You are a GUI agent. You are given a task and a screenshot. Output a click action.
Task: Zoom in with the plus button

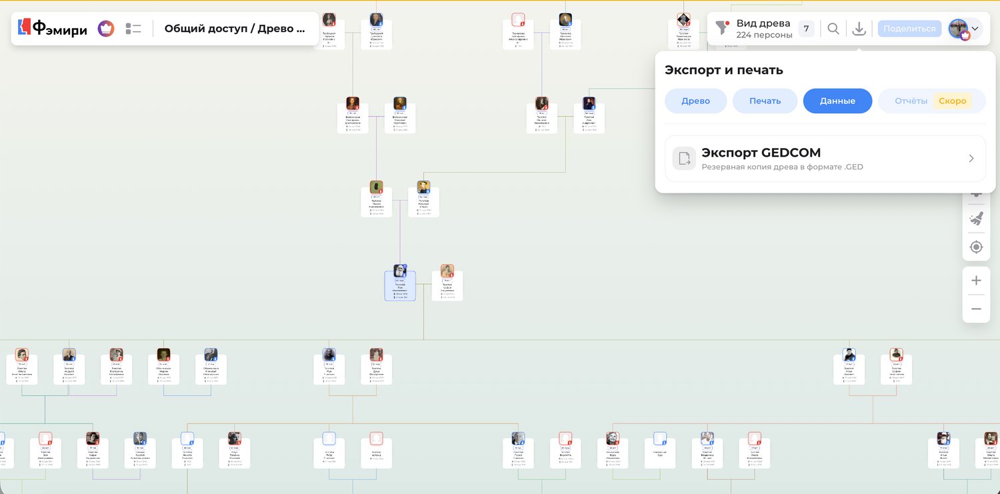[976, 281]
